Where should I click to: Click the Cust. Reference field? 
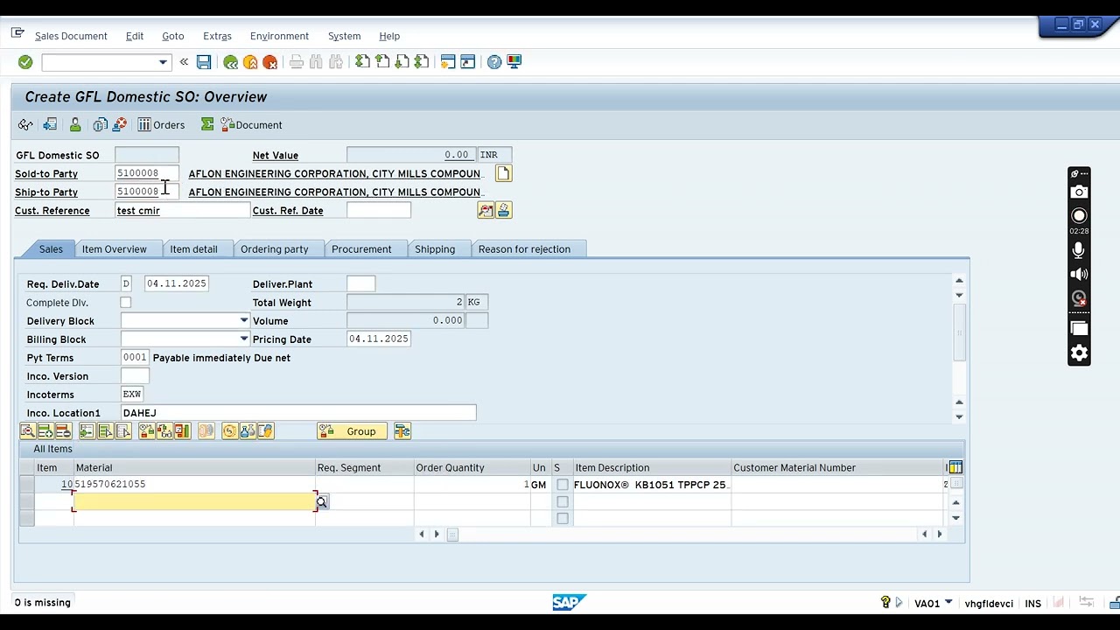pyautogui.click(x=183, y=211)
